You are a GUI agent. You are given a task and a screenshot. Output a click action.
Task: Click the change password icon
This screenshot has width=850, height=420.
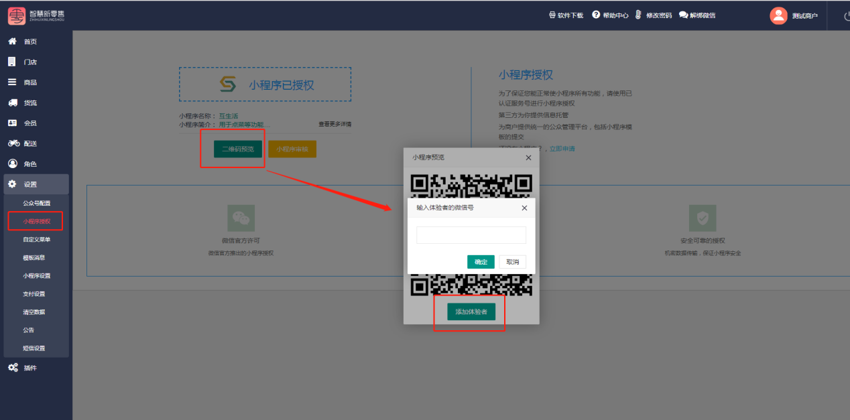click(639, 15)
